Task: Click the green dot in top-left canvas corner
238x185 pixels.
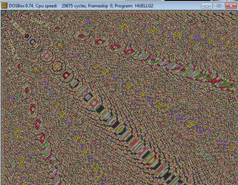Action: point(4,14)
